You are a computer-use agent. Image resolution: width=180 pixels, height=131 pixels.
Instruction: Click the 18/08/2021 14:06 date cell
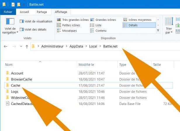click(x=91, y=104)
